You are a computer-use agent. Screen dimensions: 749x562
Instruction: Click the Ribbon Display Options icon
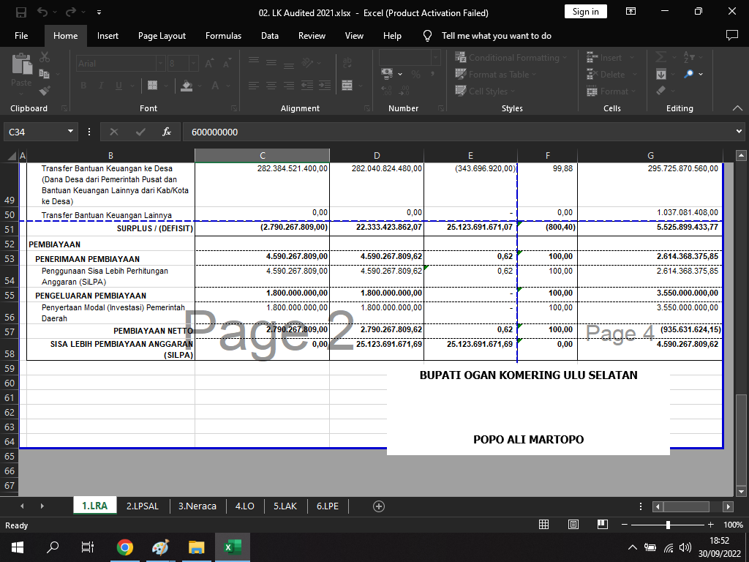631,12
